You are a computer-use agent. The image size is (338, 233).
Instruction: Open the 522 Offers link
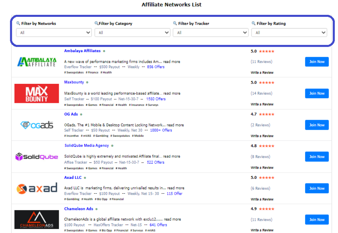coord(156,162)
